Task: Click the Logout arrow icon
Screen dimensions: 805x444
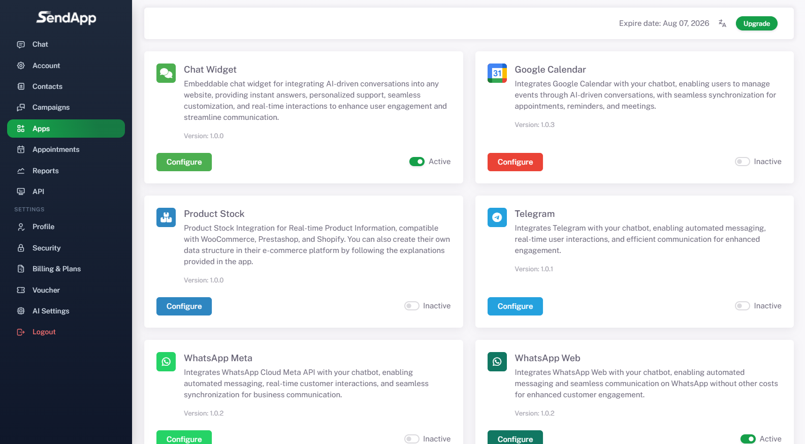Action: (x=21, y=332)
